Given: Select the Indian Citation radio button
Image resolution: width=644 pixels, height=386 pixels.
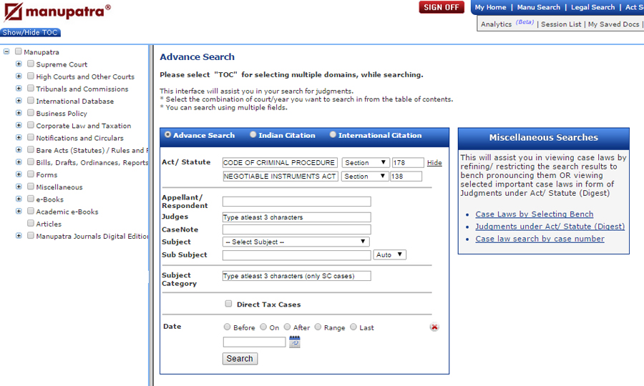Looking at the screenshot, I should 253,134.
